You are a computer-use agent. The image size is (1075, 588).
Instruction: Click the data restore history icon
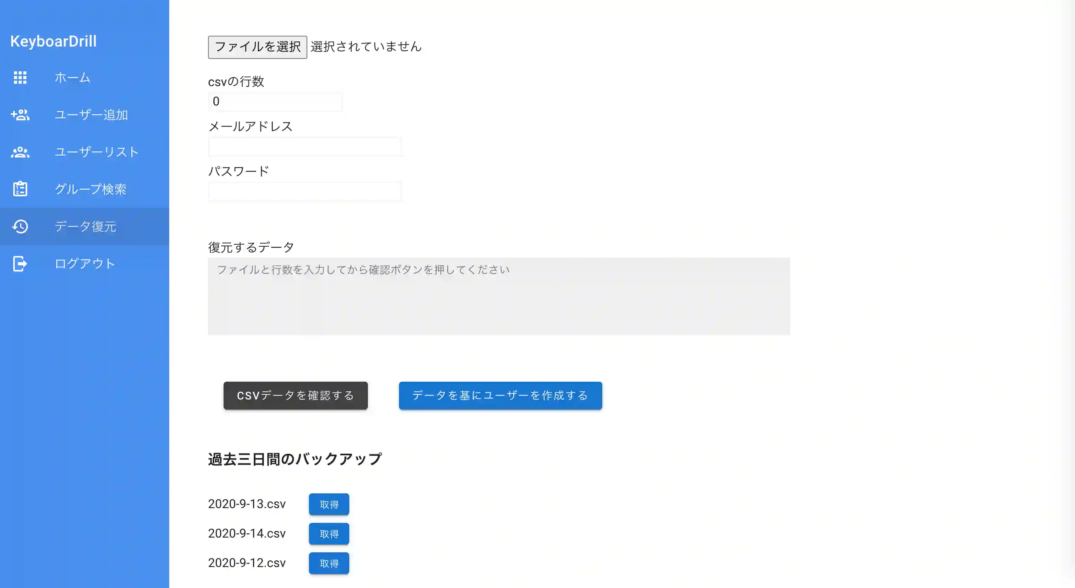click(20, 227)
